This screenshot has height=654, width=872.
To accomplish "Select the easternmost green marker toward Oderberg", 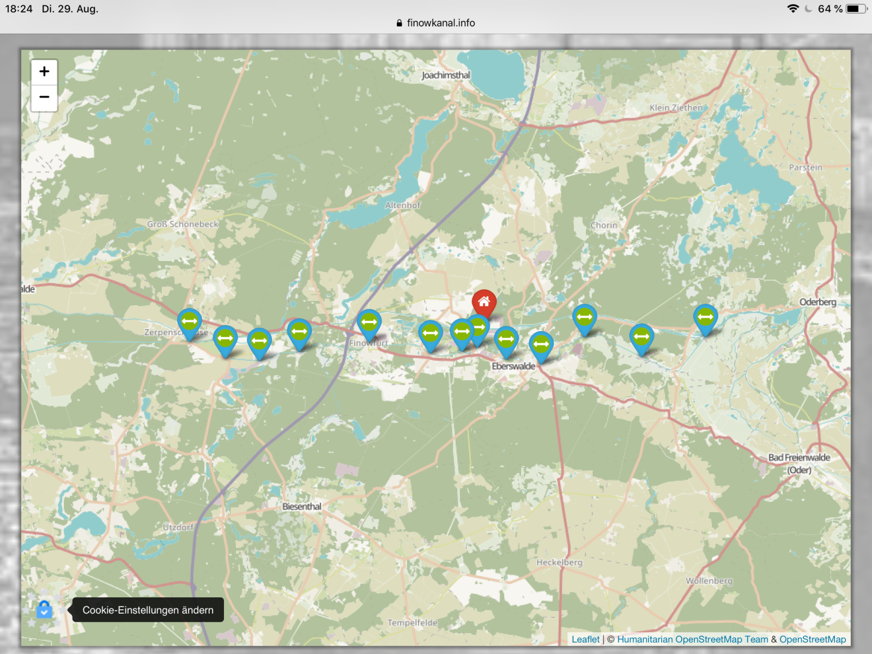I will [x=705, y=317].
